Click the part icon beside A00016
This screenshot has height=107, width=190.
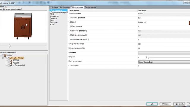tap(11, 60)
